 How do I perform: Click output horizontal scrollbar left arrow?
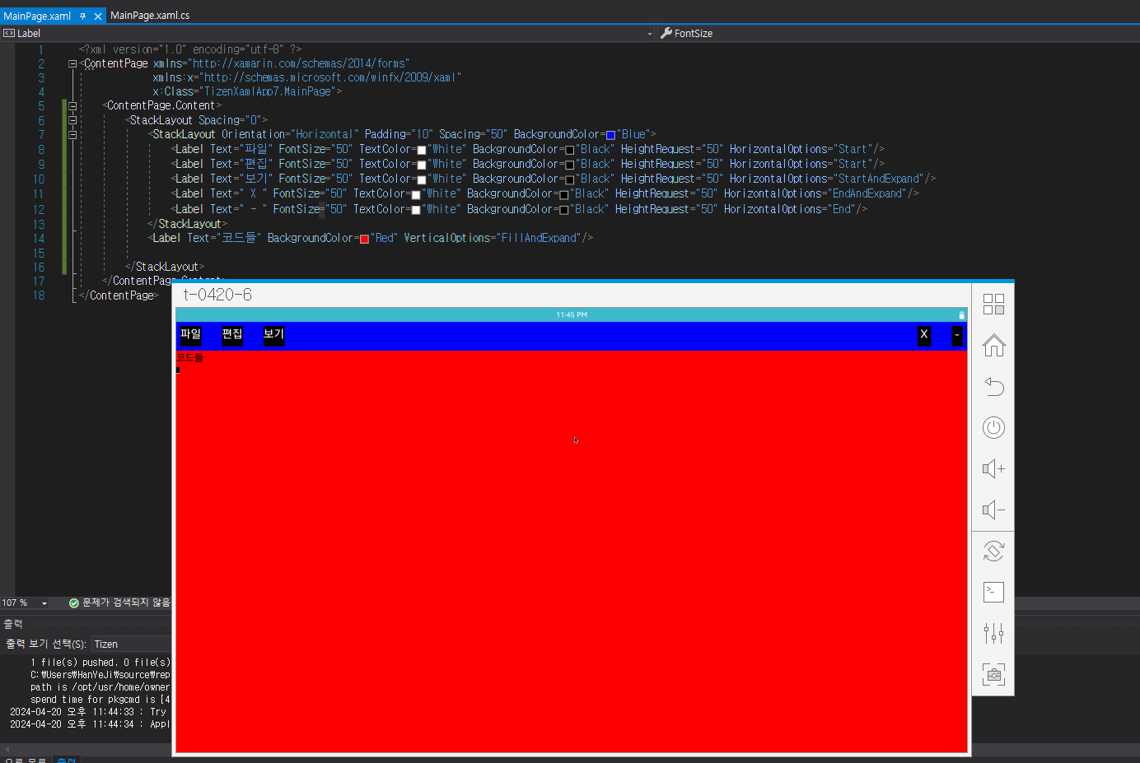7,749
